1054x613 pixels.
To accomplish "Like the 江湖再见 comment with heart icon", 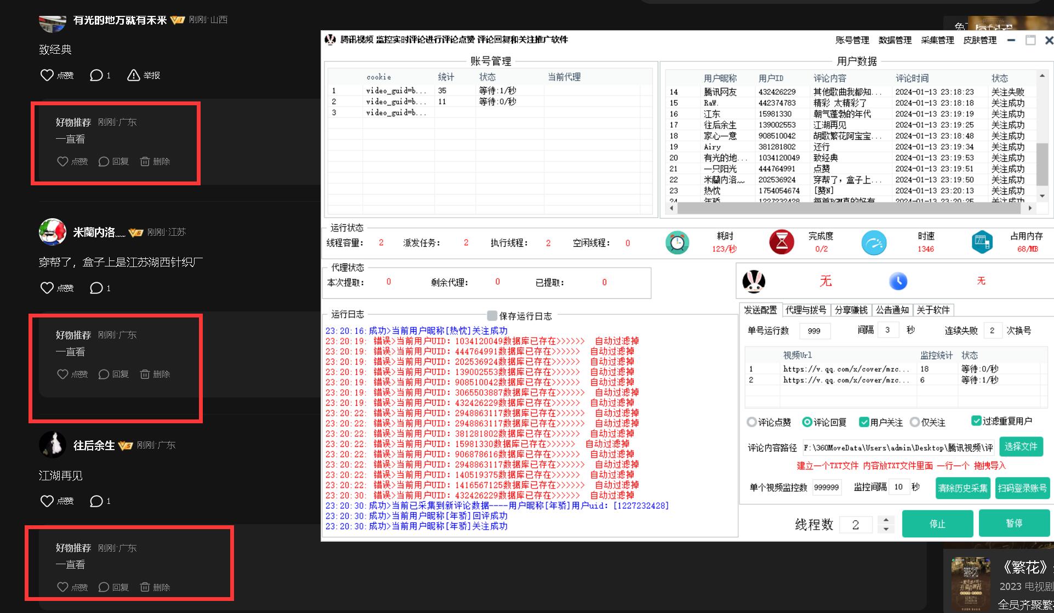I will point(47,501).
